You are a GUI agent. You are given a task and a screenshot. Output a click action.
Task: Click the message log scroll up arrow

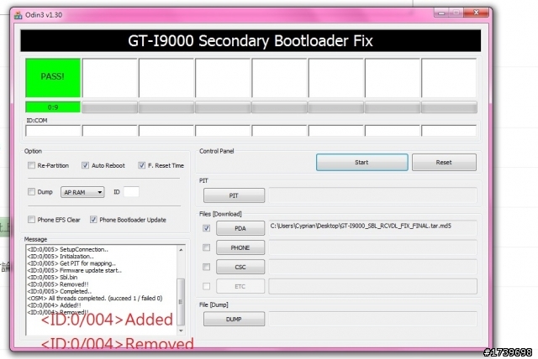point(181,250)
